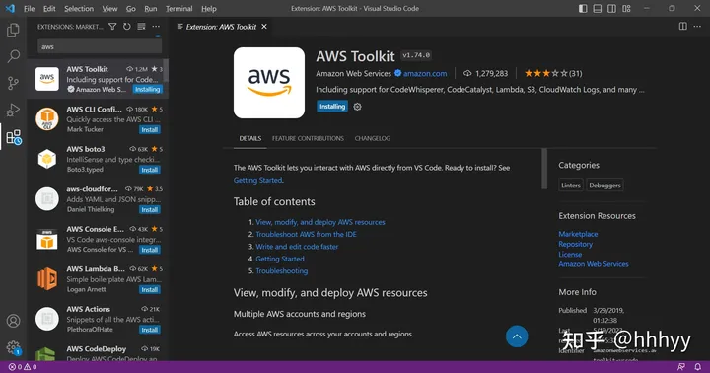Image resolution: width=710 pixels, height=373 pixels.
Task: Open the Manage gear dropdown for AWS Toolkit
Action: pos(357,107)
